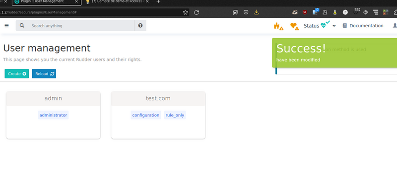Click the "have been modified" notification text
Screen dimensions: 397x182
[298, 60]
